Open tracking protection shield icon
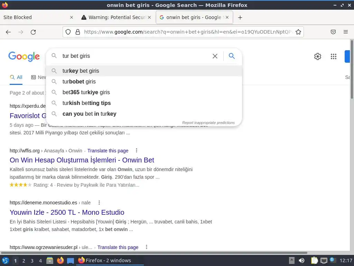The height and width of the screenshot is (266, 354). (68, 32)
